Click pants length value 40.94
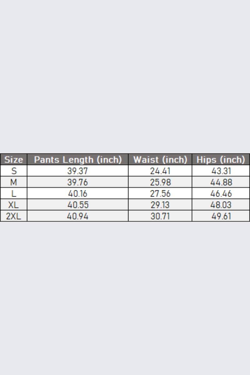The image size is (250, 375). pos(78,216)
